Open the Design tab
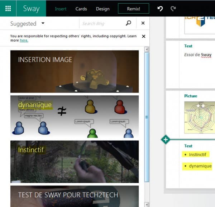 pos(103,9)
